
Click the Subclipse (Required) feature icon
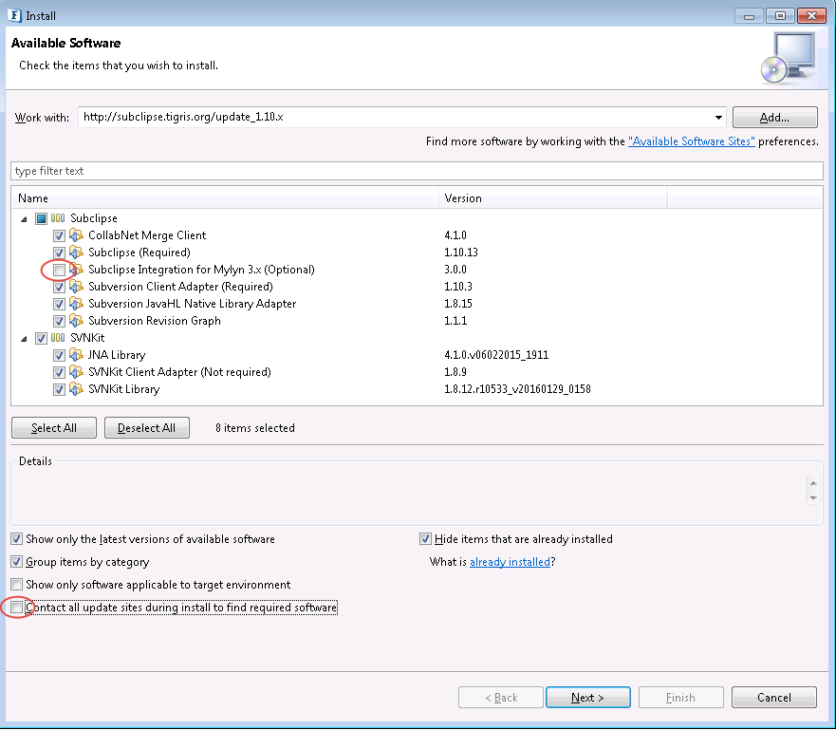tap(76, 253)
